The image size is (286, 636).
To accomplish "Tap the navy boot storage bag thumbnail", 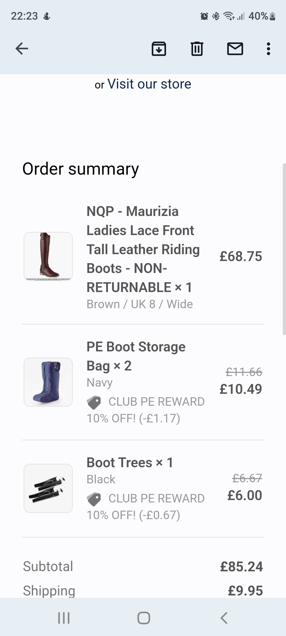I will pyautogui.click(x=48, y=382).
